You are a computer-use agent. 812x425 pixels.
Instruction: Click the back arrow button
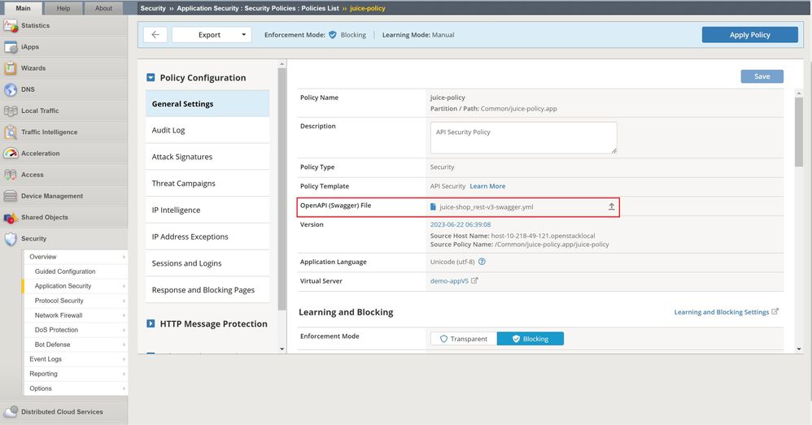[155, 35]
